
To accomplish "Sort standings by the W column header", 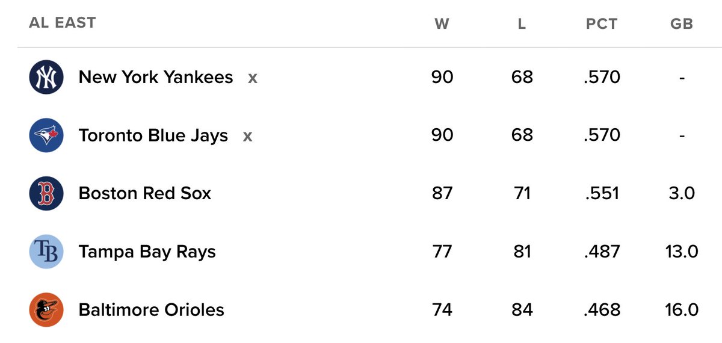I will [442, 24].
